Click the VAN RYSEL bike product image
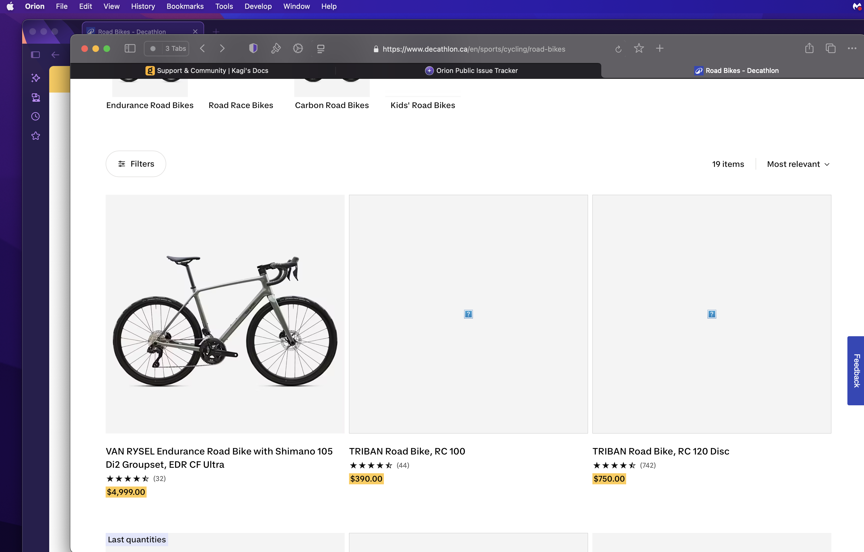 click(x=225, y=314)
